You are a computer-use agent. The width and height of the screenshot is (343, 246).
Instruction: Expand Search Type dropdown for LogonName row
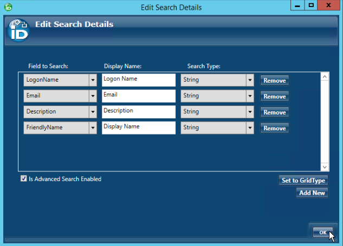(x=250, y=80)
